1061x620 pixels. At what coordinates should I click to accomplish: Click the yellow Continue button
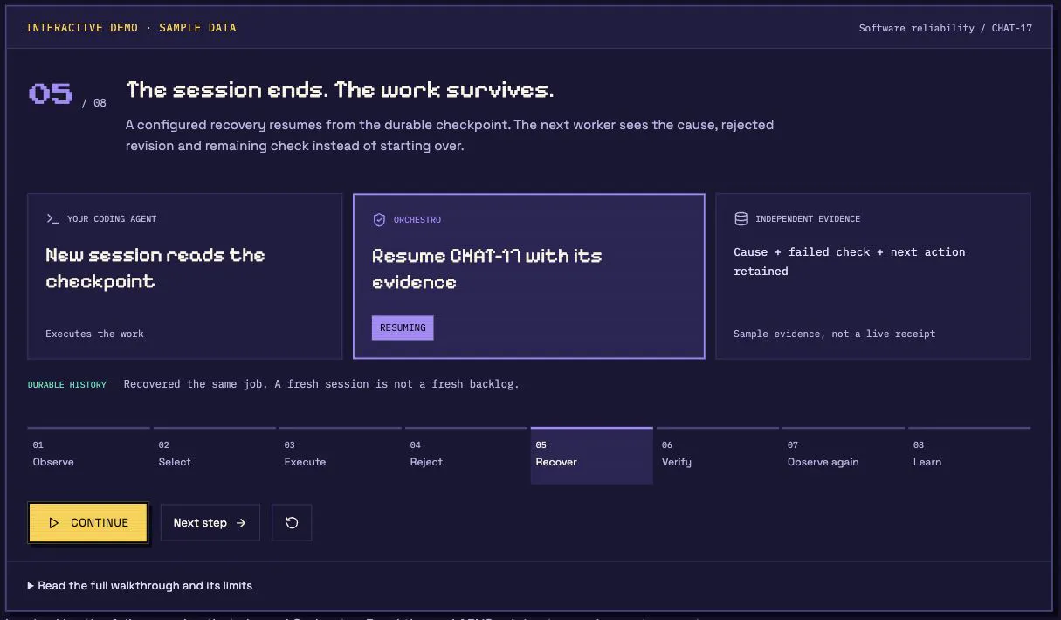point(88,523)
